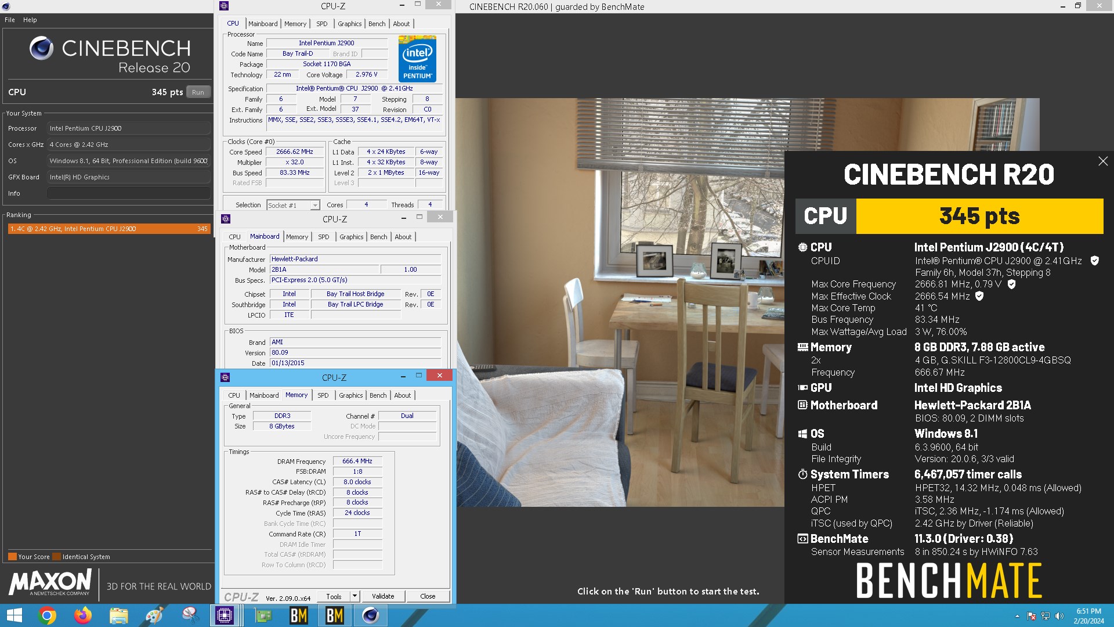Click the Processor field in Cinebench system info
This screenshot has width=1114, height=627.
pyautogui.click(x=129, y=128)
